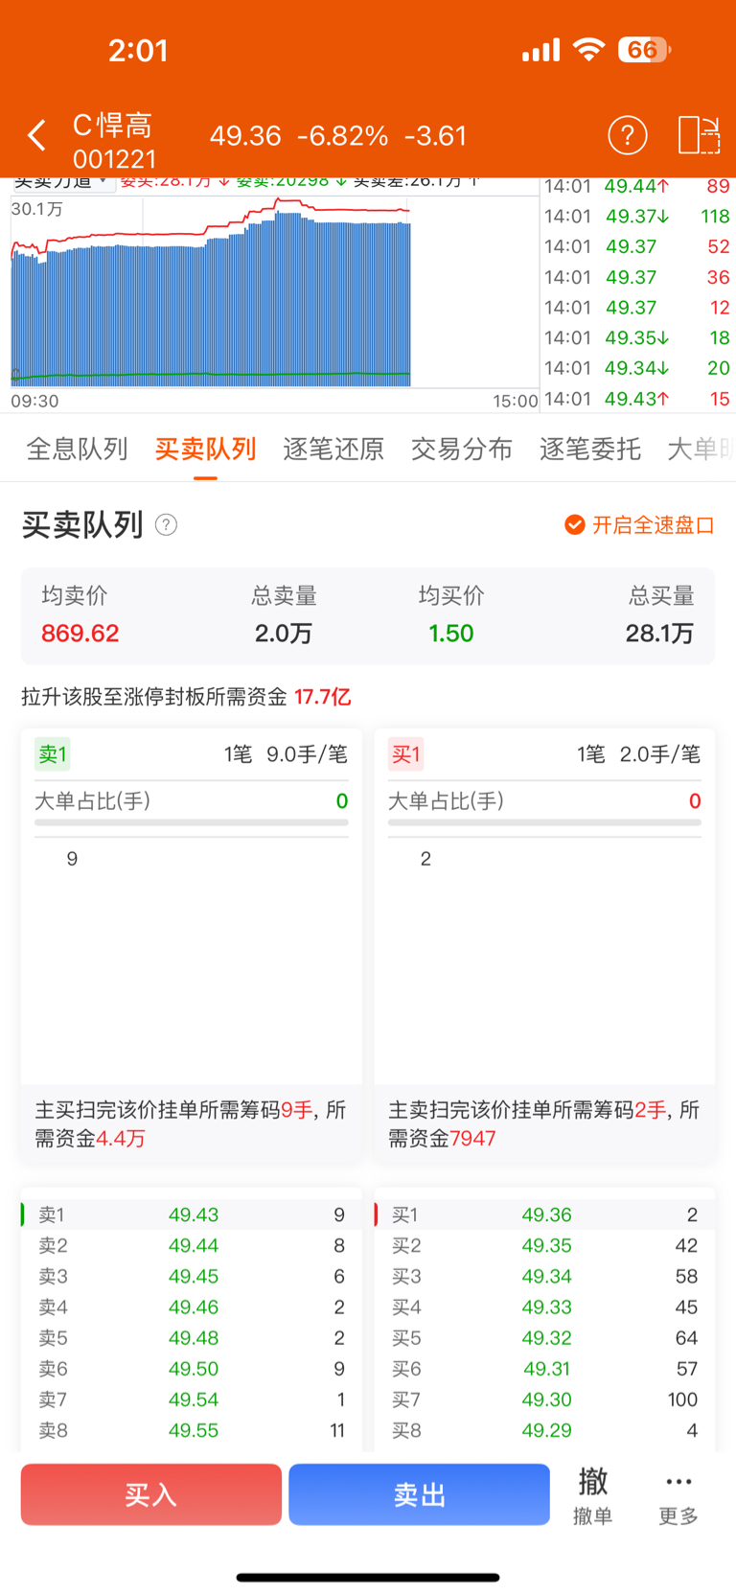This screenshot has width=736, height=1596.
Task: Tap the red 买入 button
Action: tap(151, 1494)
